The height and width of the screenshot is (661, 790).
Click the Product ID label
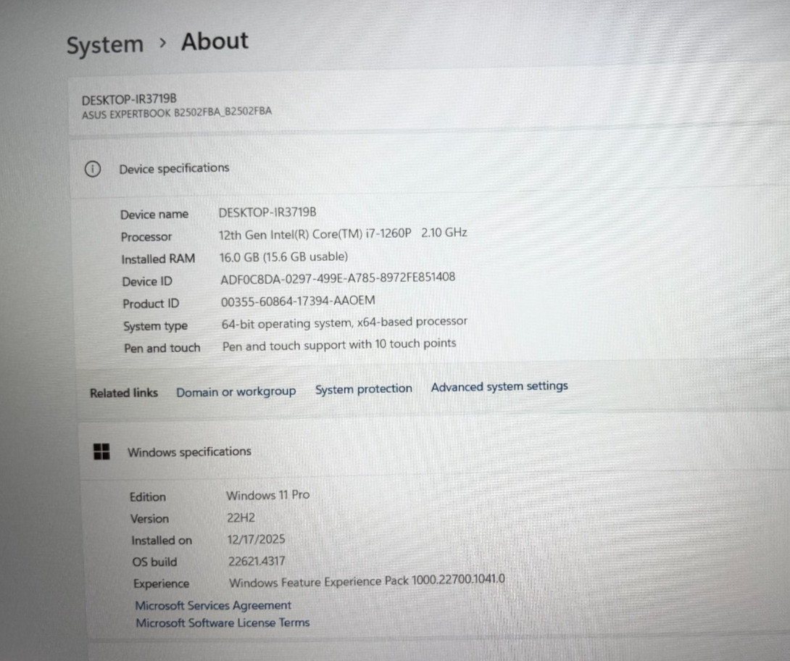(x=151, y=304)
